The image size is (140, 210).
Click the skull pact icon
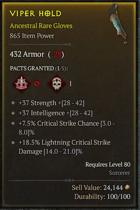(57, 84)
